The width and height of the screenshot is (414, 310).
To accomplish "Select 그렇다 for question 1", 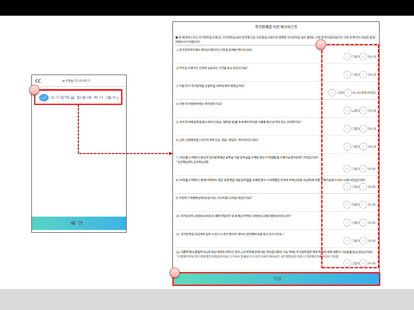I will pos(347,56).
